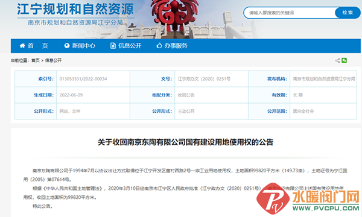Click the home icon beside 首页
The width and height of the screenshot is (362, 217).
coord(22,46)
